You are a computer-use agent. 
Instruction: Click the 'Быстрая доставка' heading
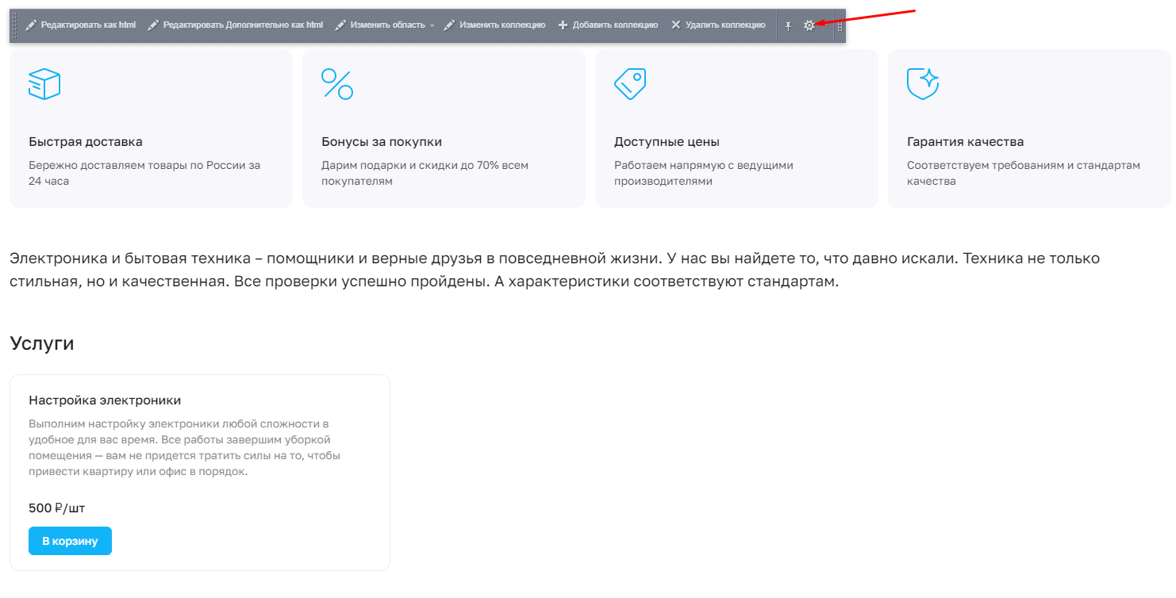pos(86,142)
